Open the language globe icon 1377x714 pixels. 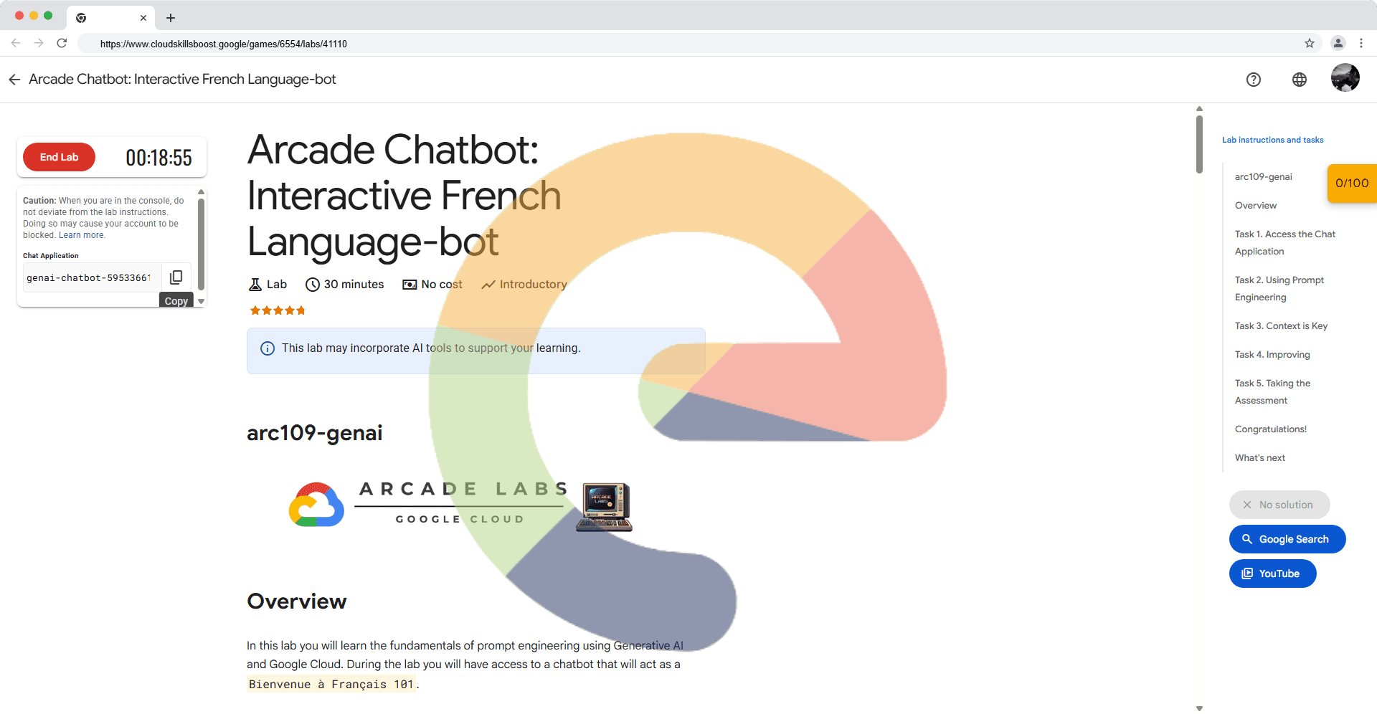pos(1299,80)
